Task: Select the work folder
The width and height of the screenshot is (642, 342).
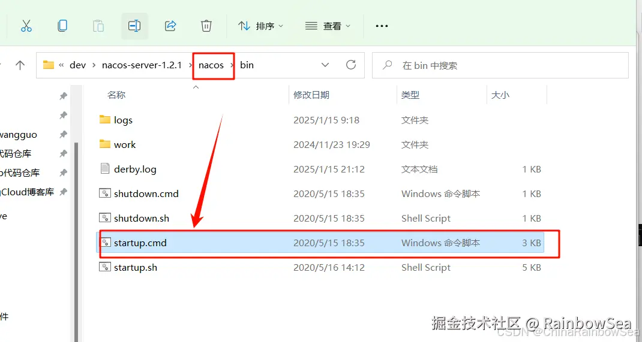Action: (320, 144)
